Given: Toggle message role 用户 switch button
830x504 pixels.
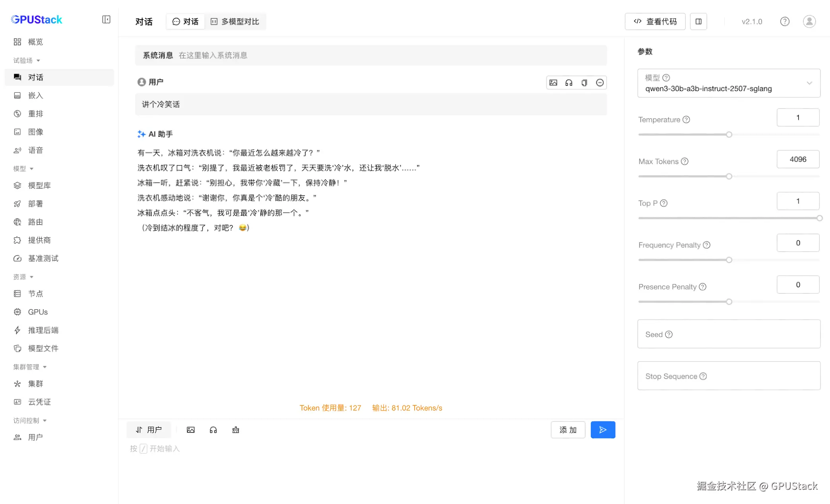Looking at the screenshot, I should point(149,430).
